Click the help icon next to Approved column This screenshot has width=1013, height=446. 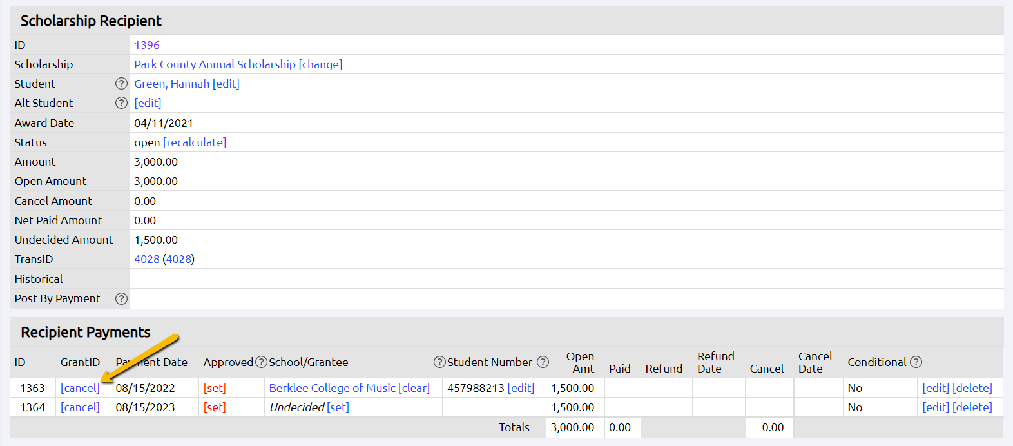tap(261, 362)
